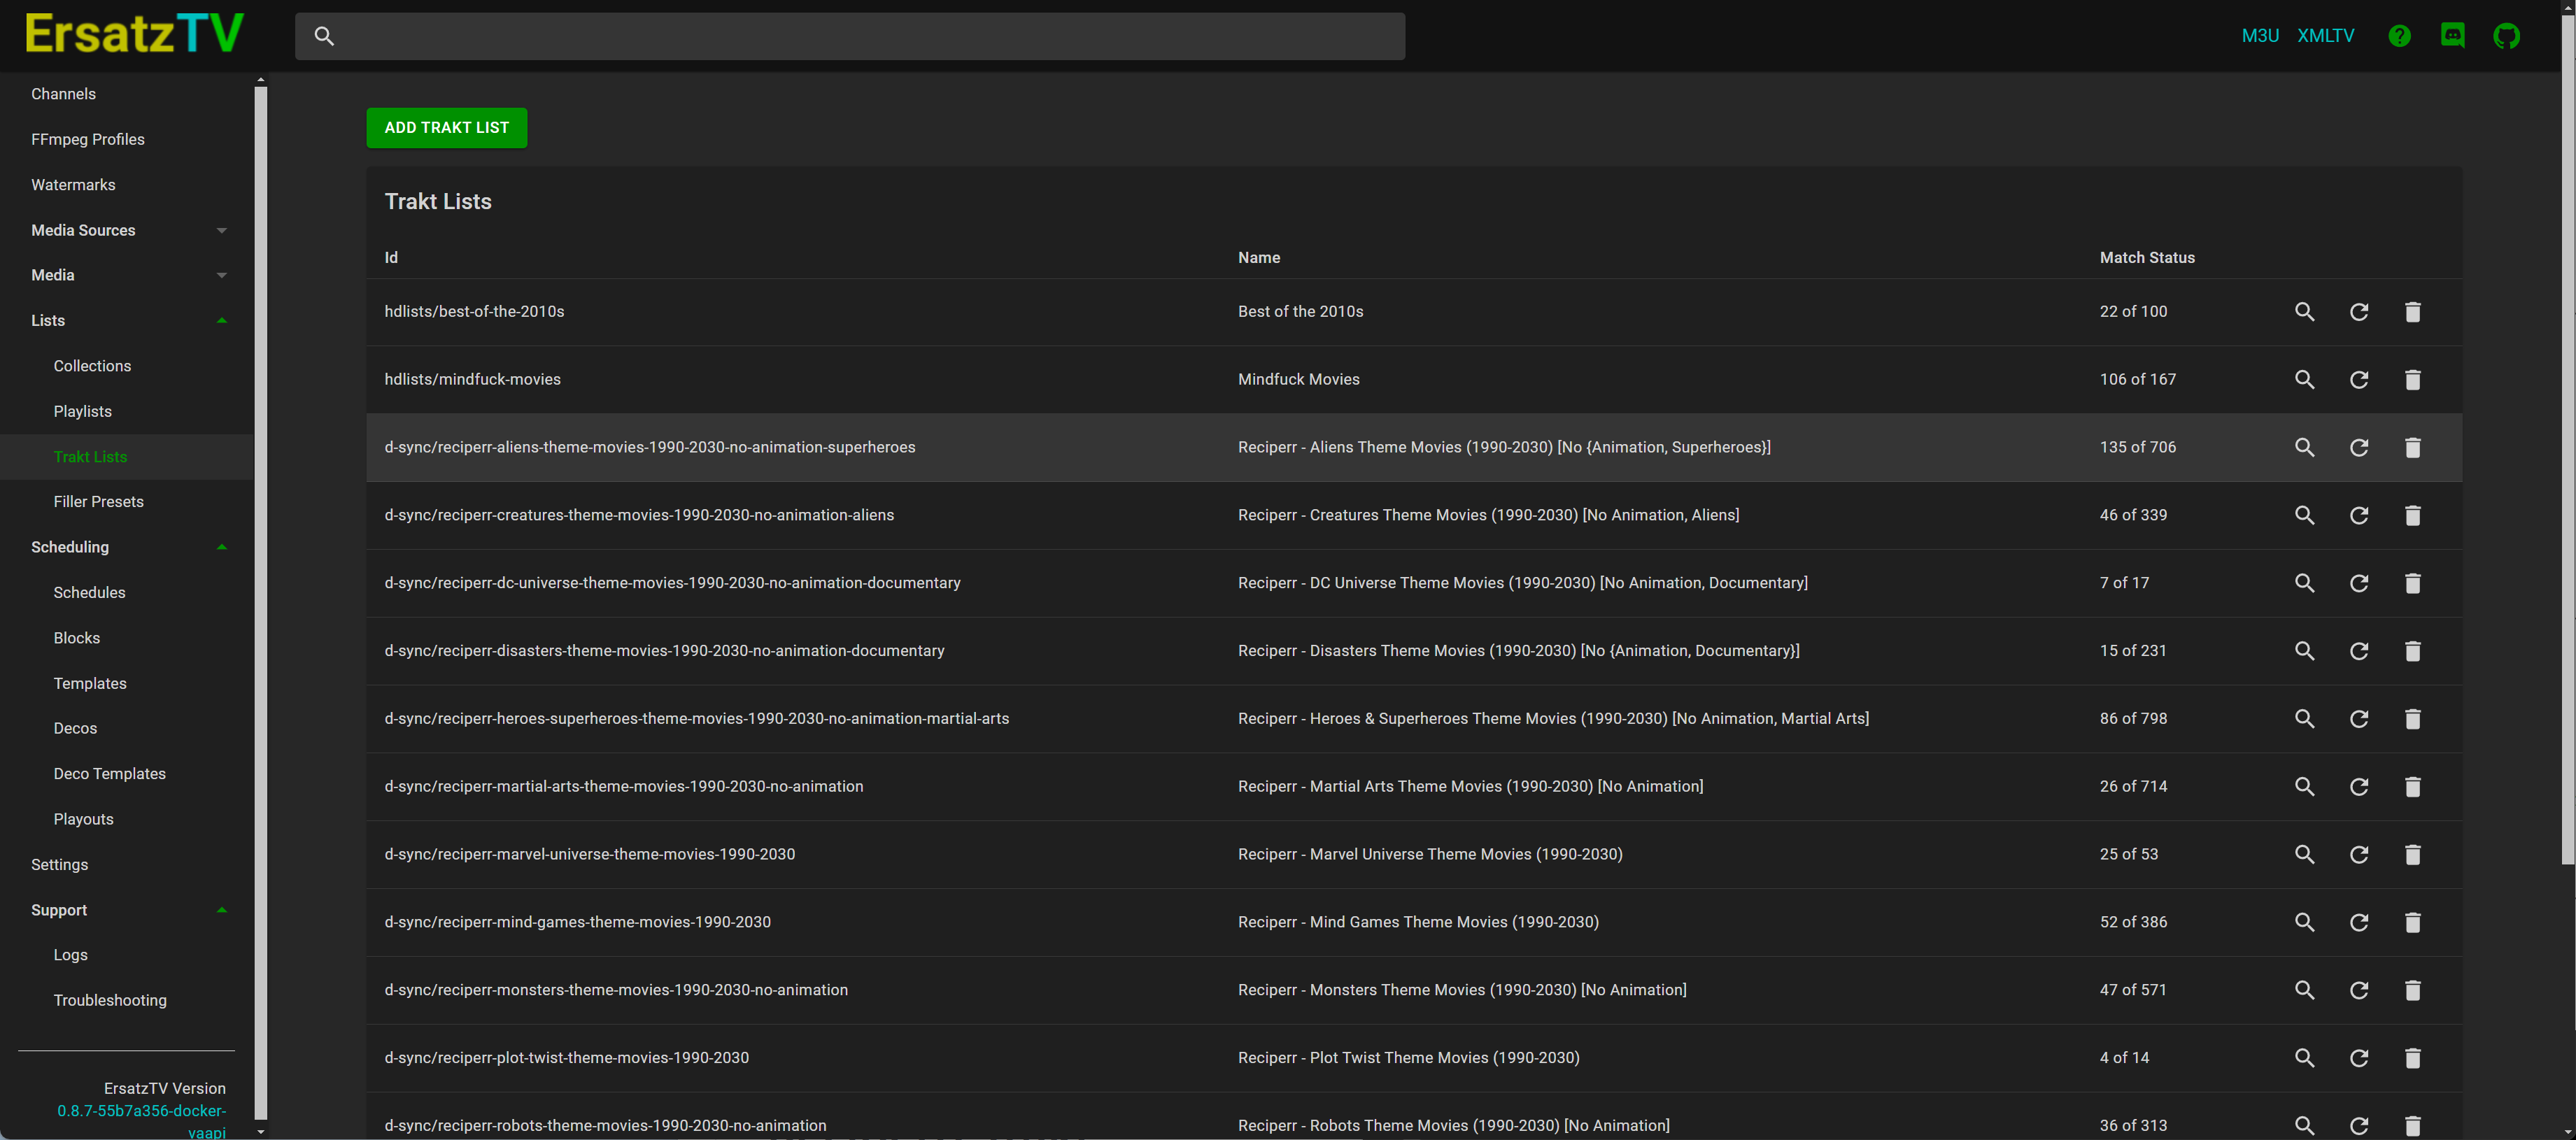The height and width of the screenshot is (1140, 2576).
Task: Select Trakt Lists in sidebar
Action: (x=127, y=457)
